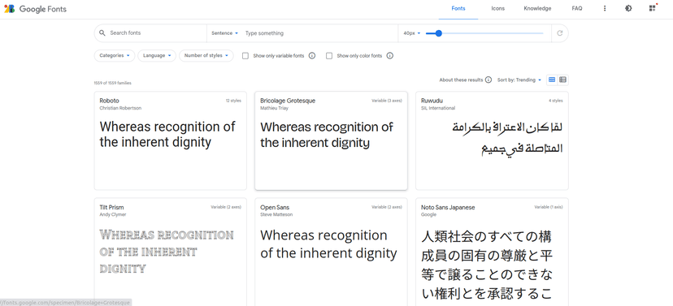
Task: Switch to grid view icon
Action: pyautogui.click(x=552, y=80)
